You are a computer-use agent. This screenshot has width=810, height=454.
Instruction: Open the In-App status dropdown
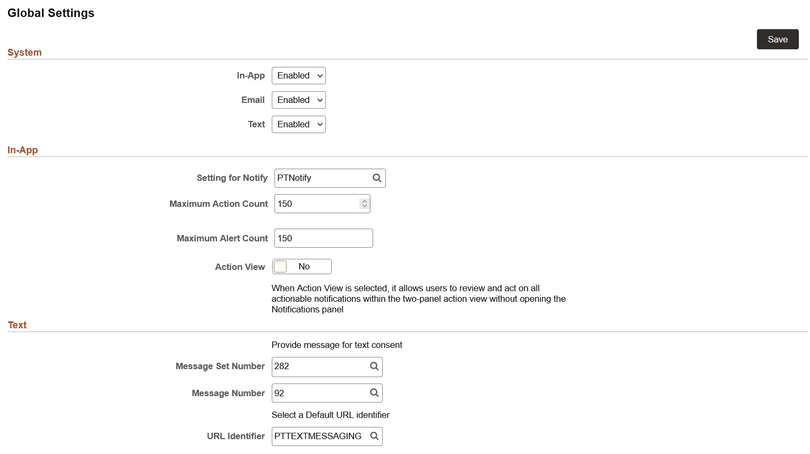point(298,75)
